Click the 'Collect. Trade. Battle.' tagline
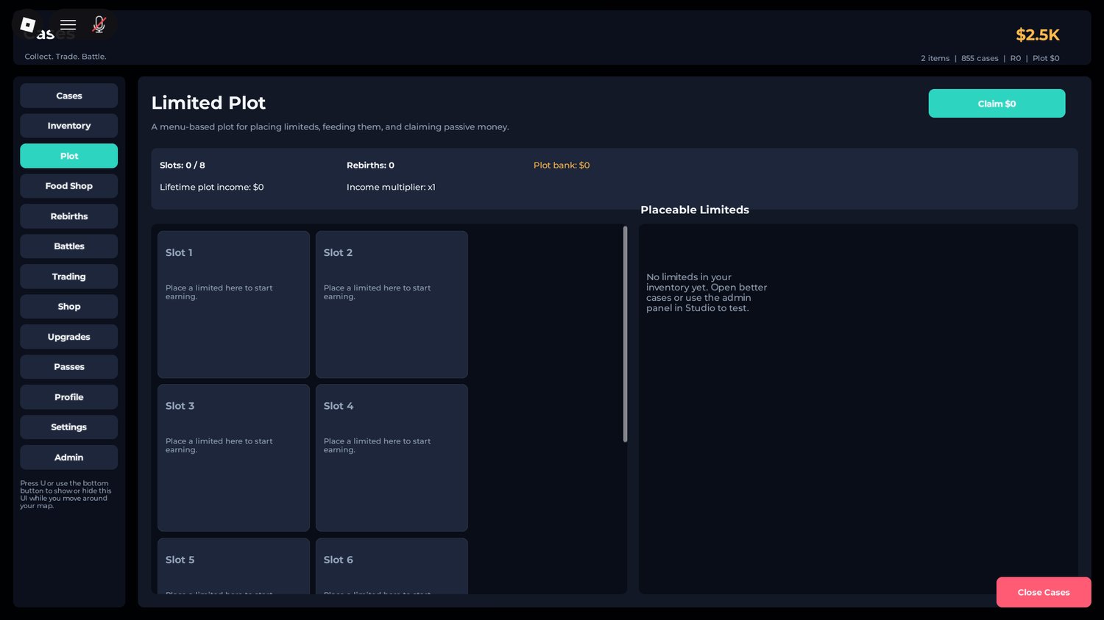 coord(66,57)
